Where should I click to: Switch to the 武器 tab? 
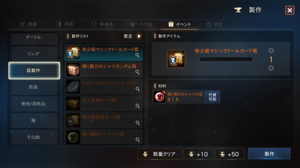(28, 24)
